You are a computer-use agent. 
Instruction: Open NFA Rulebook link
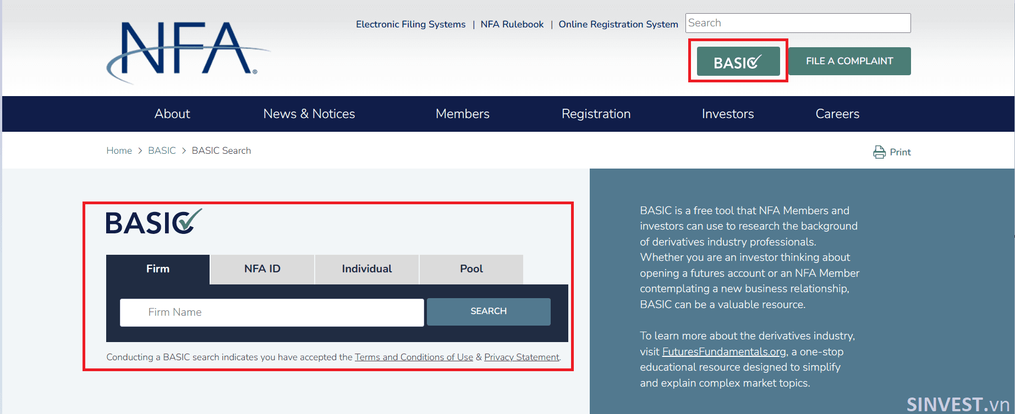click(512, 24)
